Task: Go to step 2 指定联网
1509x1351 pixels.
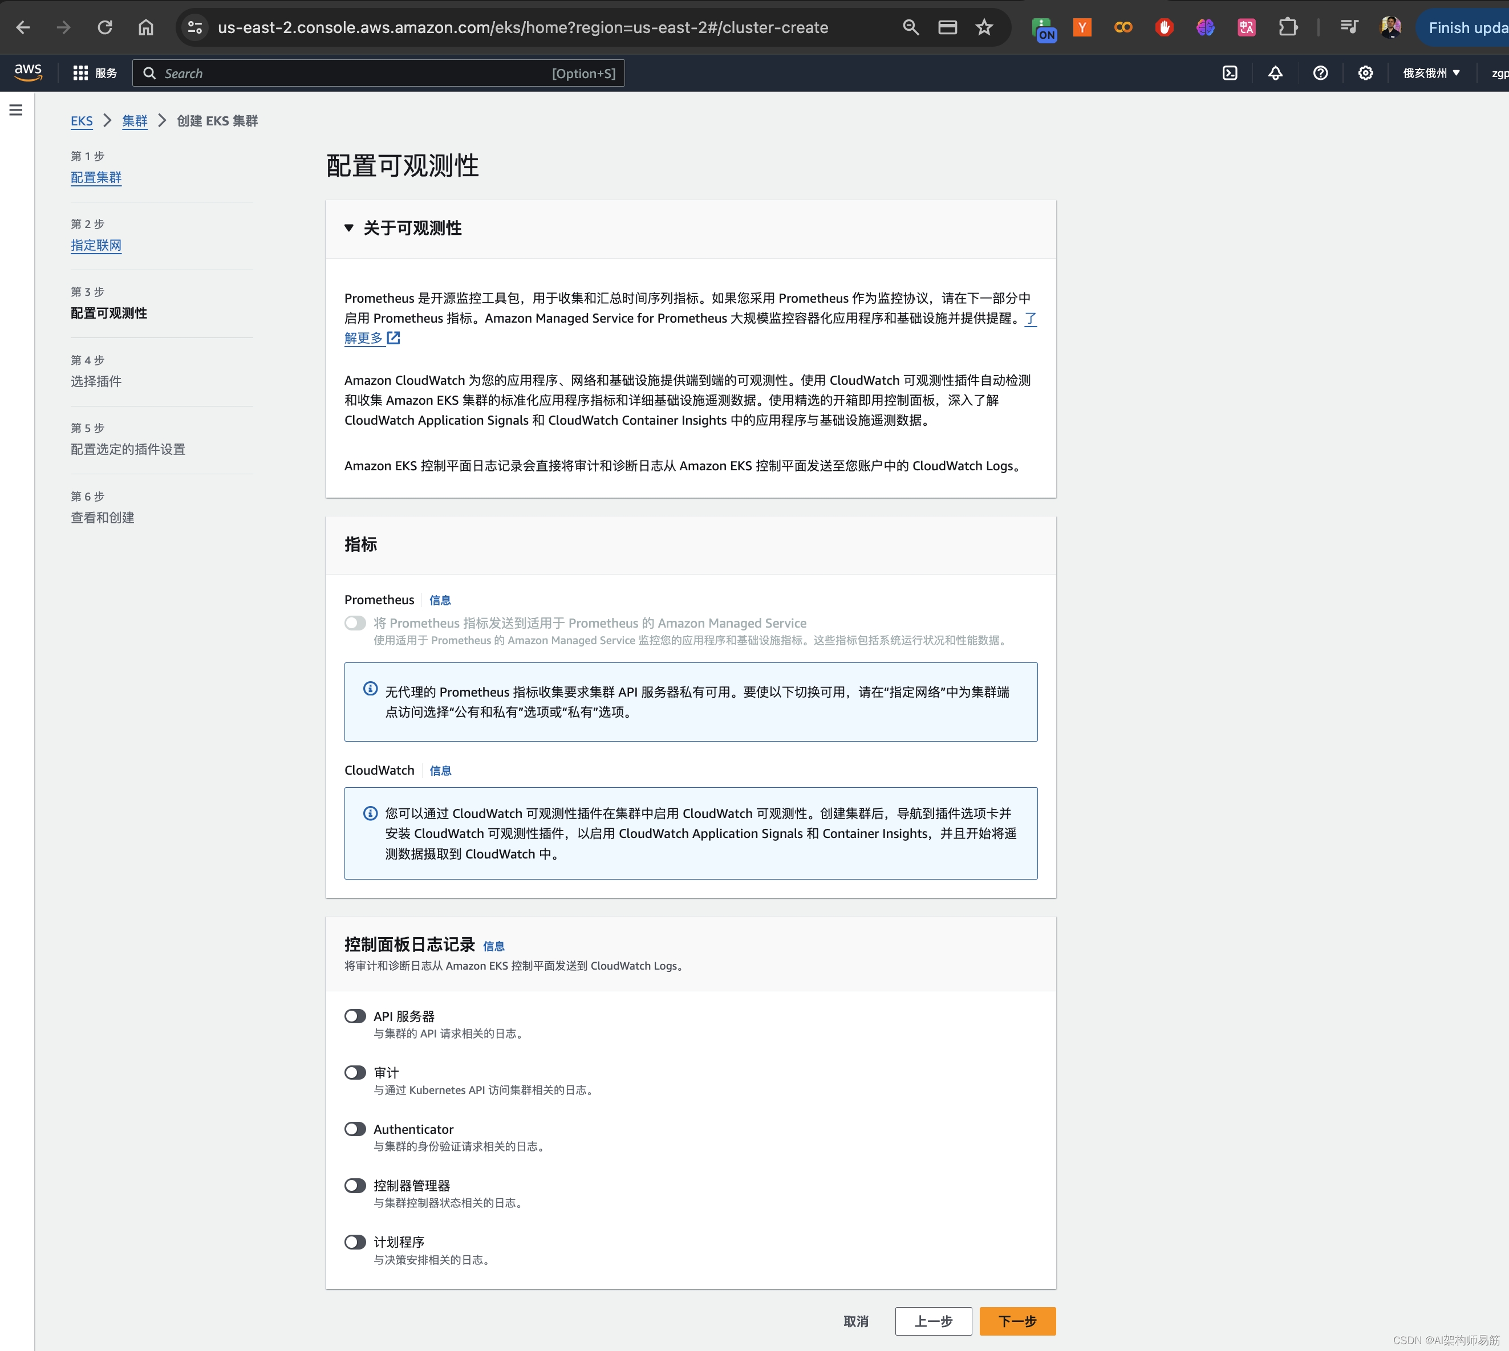Action: pos(96,245)
